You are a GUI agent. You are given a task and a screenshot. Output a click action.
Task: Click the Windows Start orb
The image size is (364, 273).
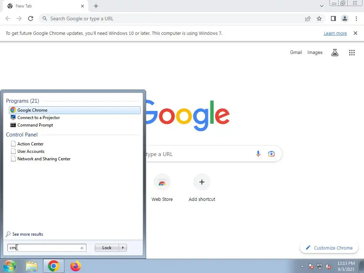tap(9, 266)
